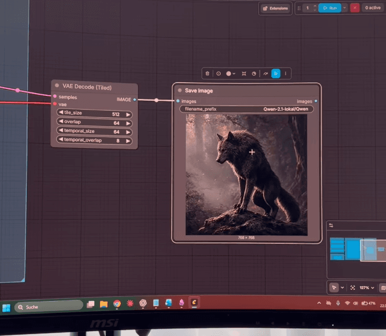Run the selected Save Image node
The image size is (386, 336).
click(276, 73)
